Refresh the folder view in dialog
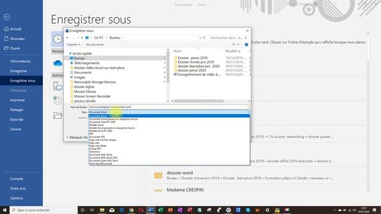Screen dimensions: 381x214 (204, 38)
